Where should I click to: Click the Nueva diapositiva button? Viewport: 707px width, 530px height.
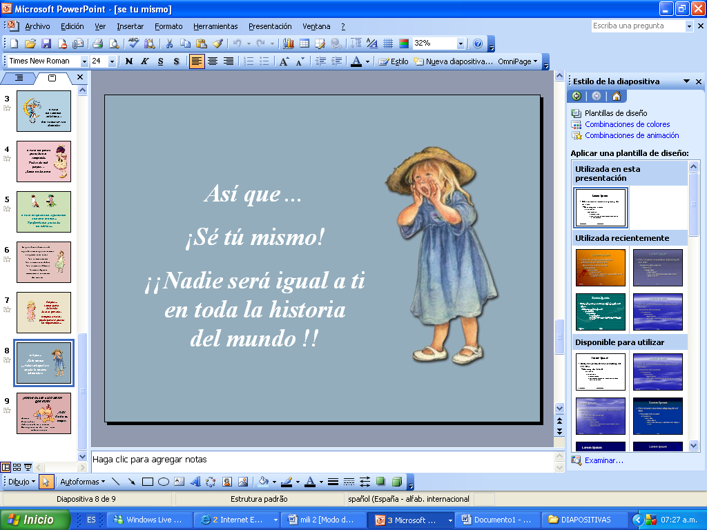click(x=453, y=61)
